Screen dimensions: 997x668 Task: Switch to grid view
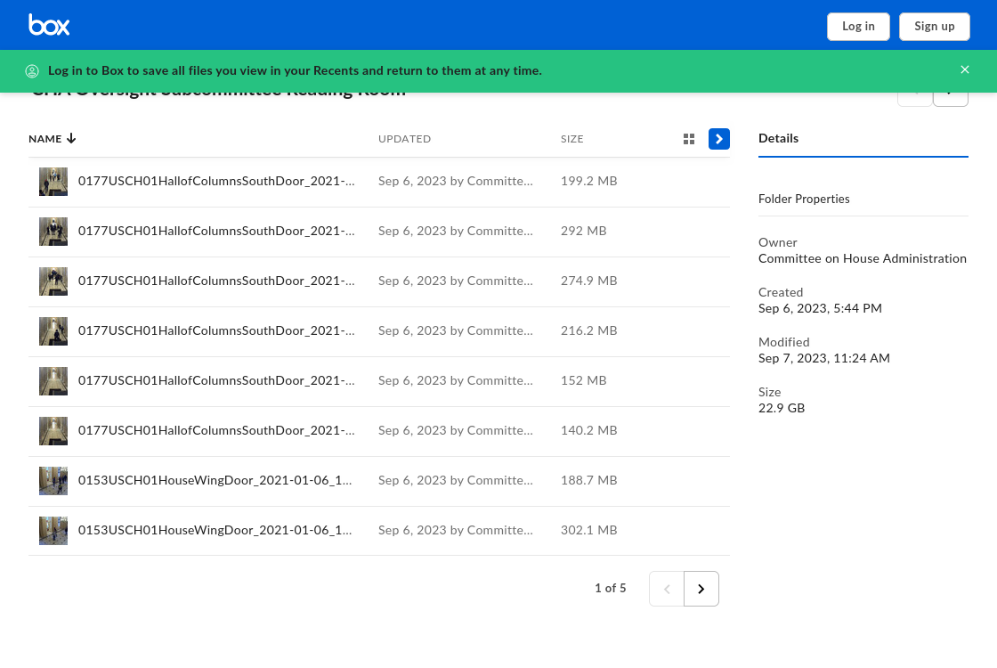[x=689, y=139]
